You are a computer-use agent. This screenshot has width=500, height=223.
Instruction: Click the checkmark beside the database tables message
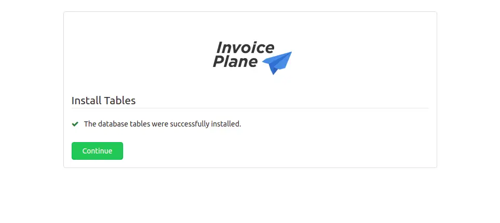pos(75,124)
